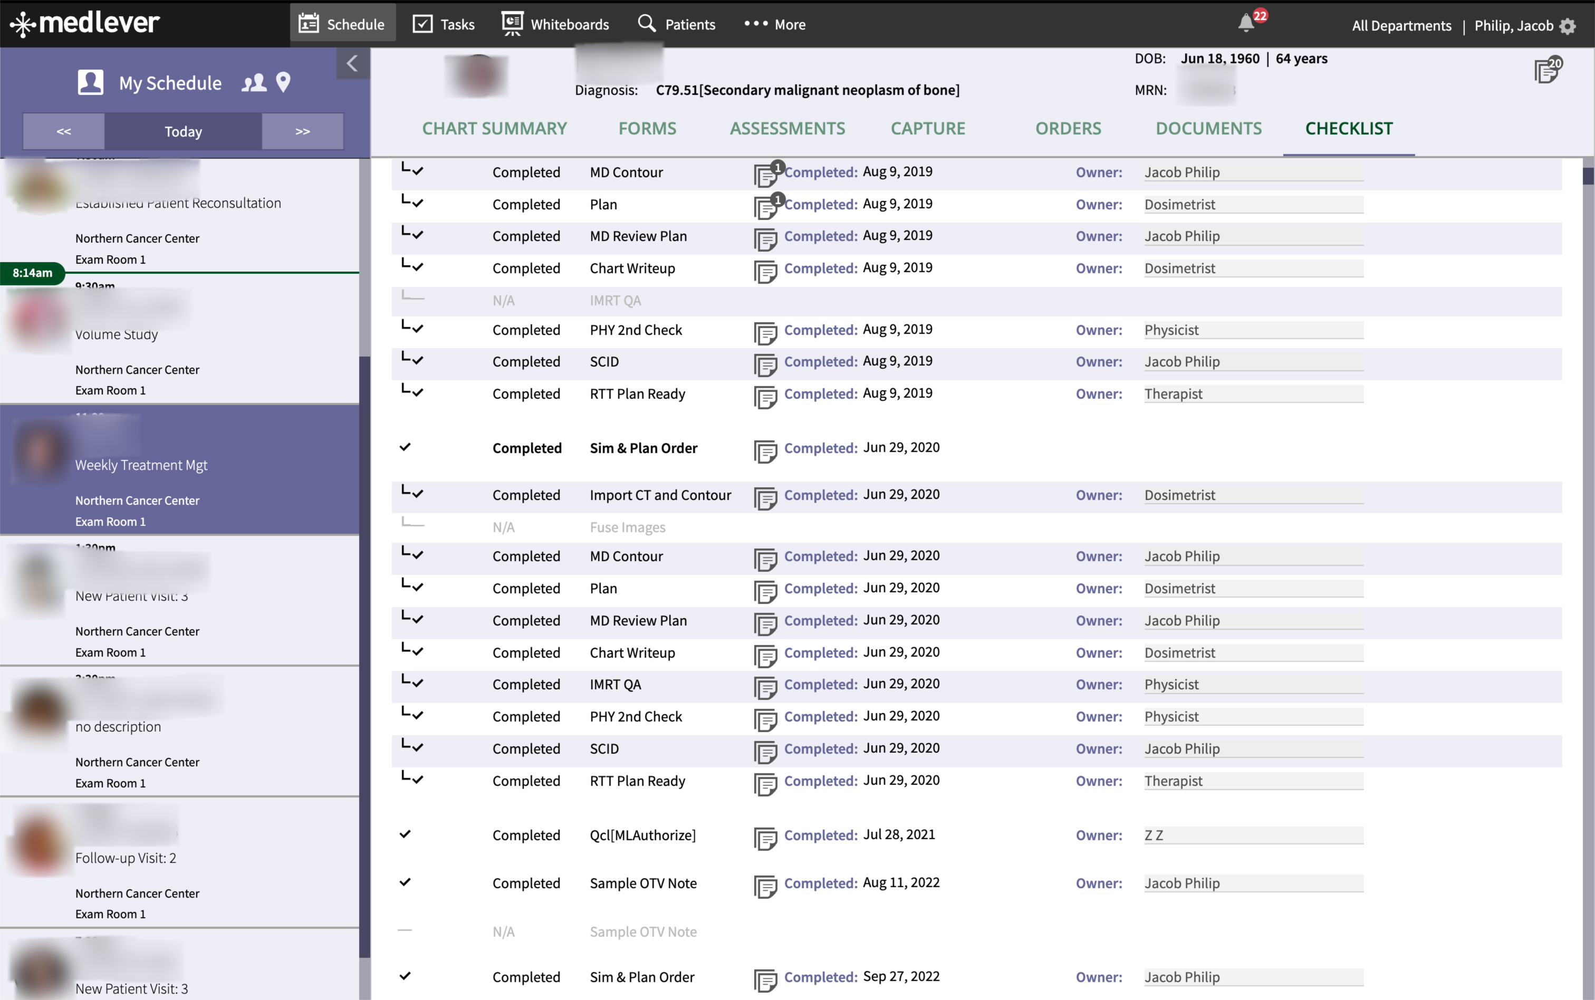Select Follow-up Visit: 2 appointment
The height and width of the screenshot is (1000, 1595).
click(180, 862)
